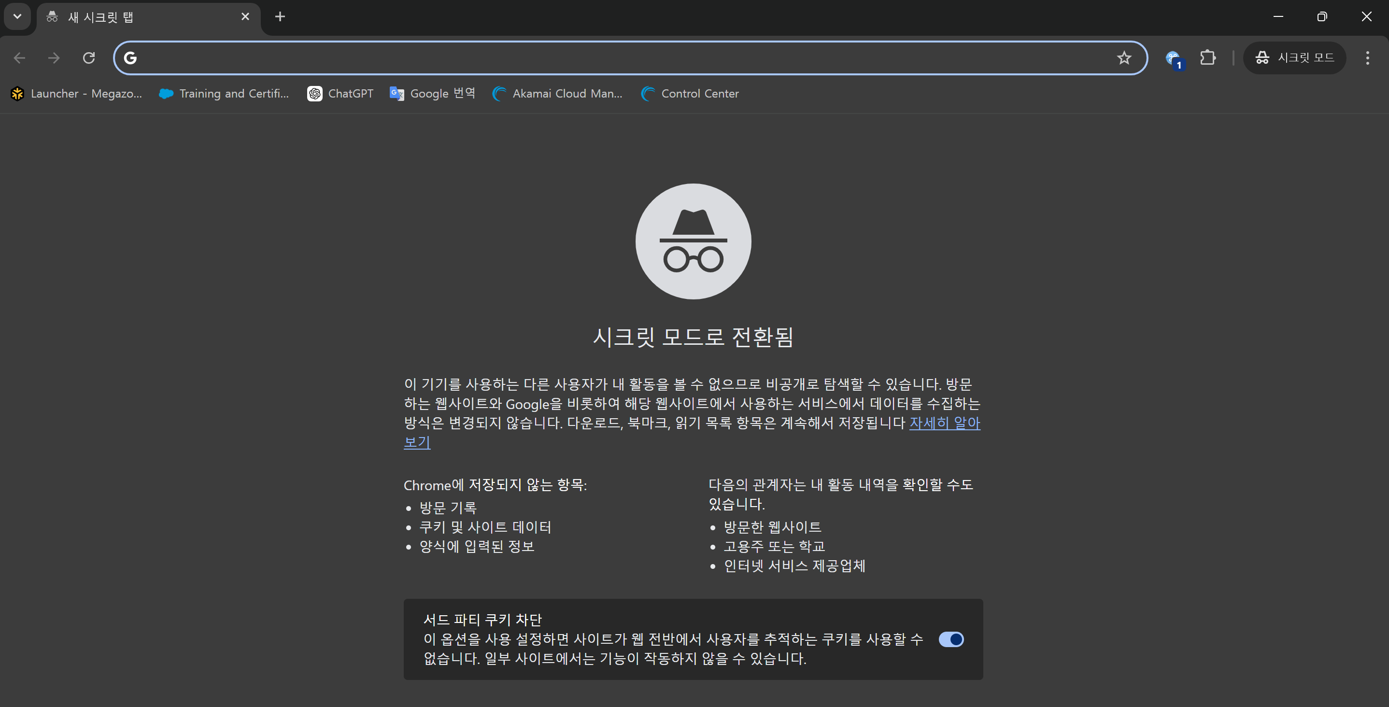Expand the tab search dropdown arrow
The width and height of the screenshot is (1389, 707).
click(17, 17)
